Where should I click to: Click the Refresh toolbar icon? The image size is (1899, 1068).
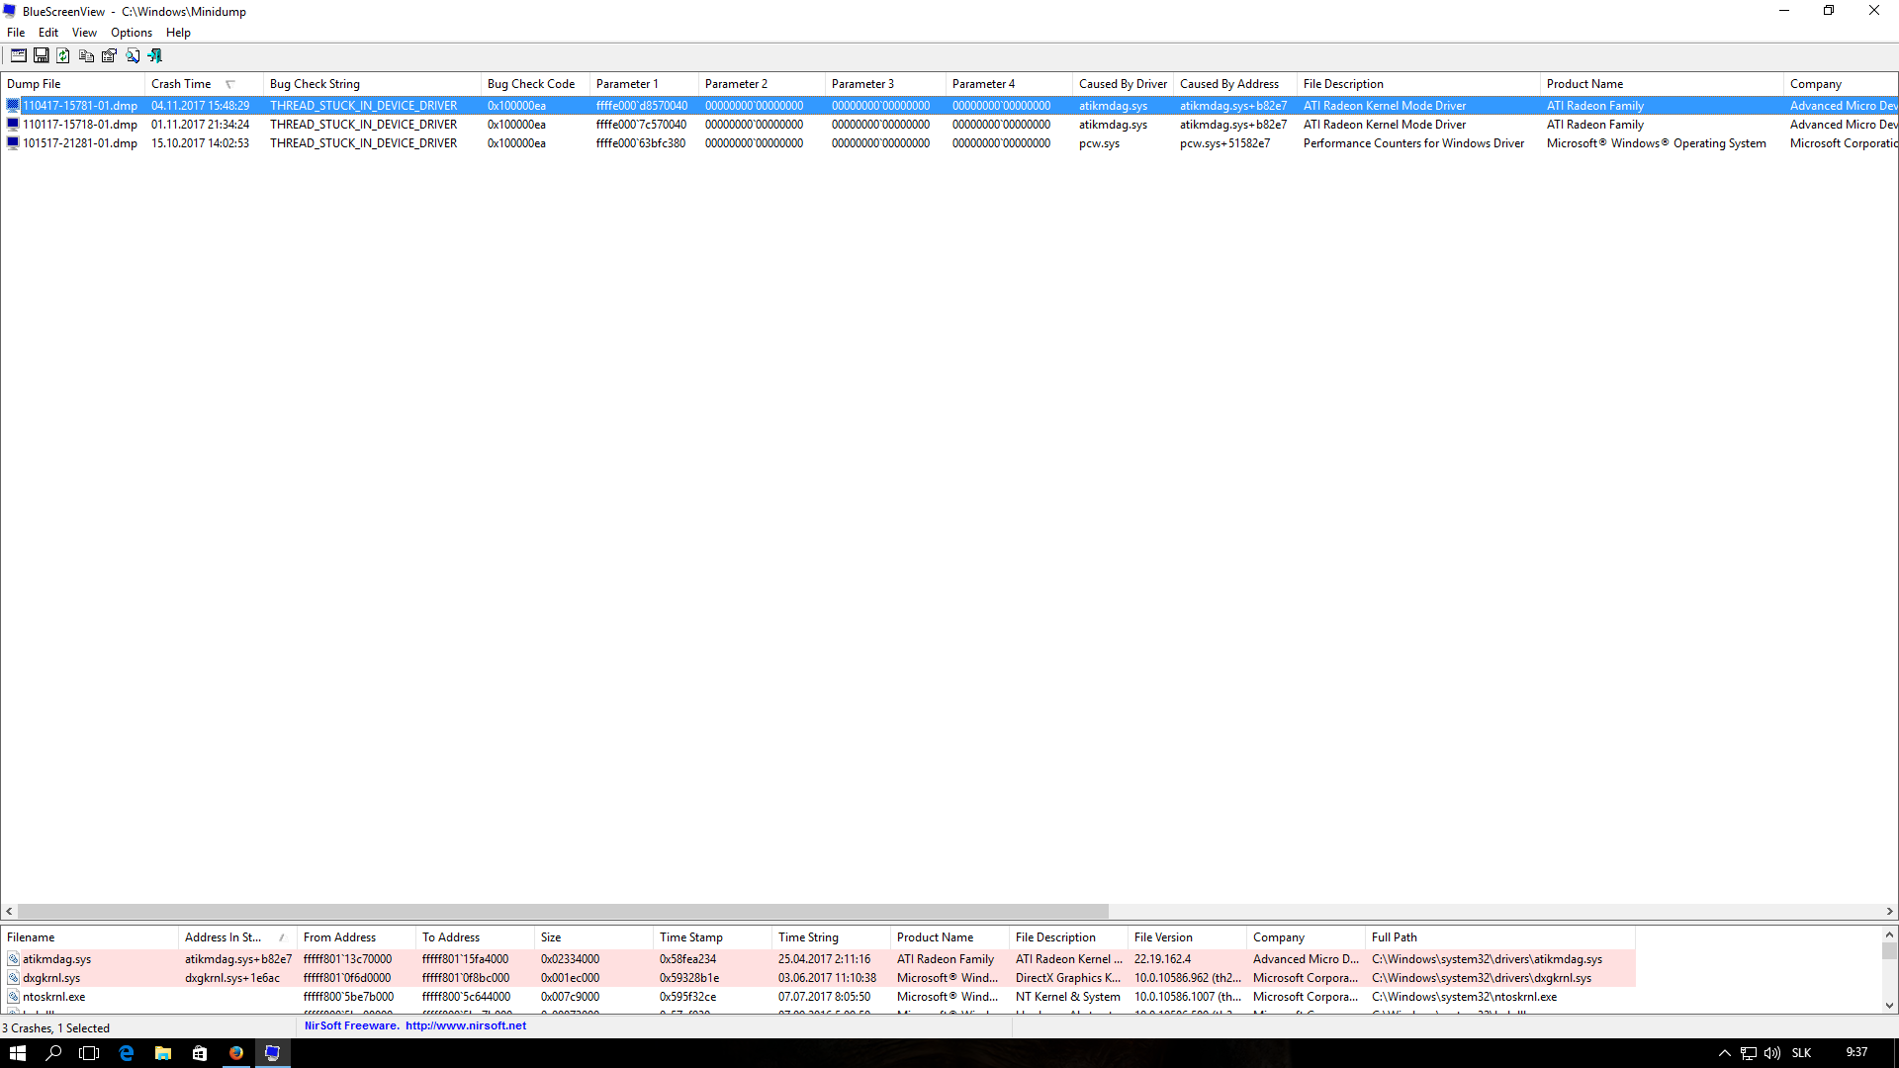pyautogui.click(x=63, y=55)
